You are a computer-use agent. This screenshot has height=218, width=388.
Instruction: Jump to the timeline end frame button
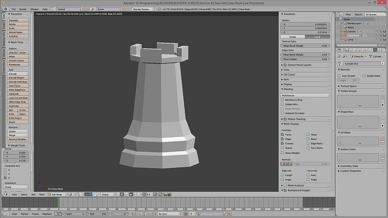point(154,214)
